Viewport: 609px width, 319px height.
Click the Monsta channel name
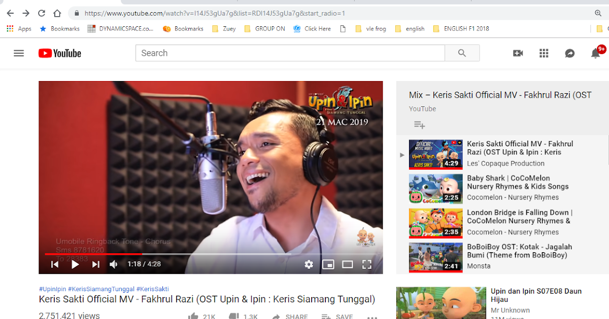click(479, 266)
